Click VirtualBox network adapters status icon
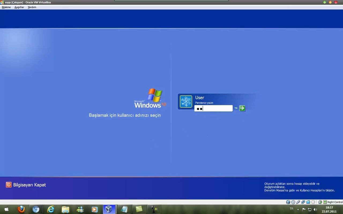 303,202
